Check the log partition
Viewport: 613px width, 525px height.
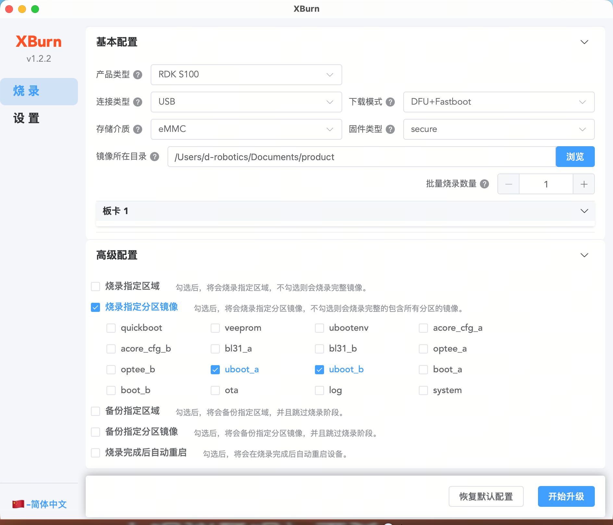tap(319, 391)
